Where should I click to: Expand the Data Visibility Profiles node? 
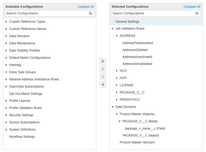click(x=6, y=50)
